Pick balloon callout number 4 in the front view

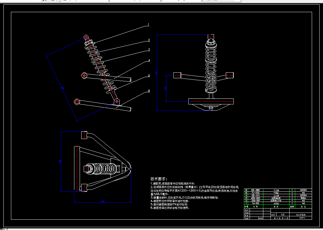(149, 60)
